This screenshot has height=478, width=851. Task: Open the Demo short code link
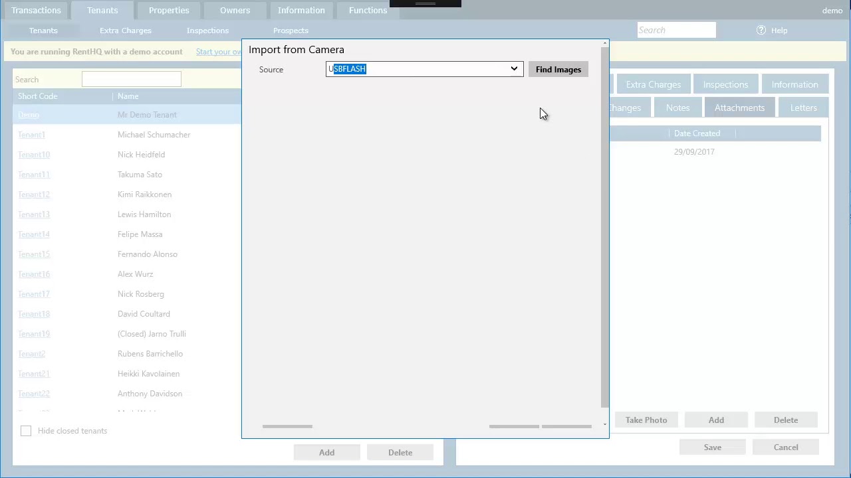coord(29,115)
